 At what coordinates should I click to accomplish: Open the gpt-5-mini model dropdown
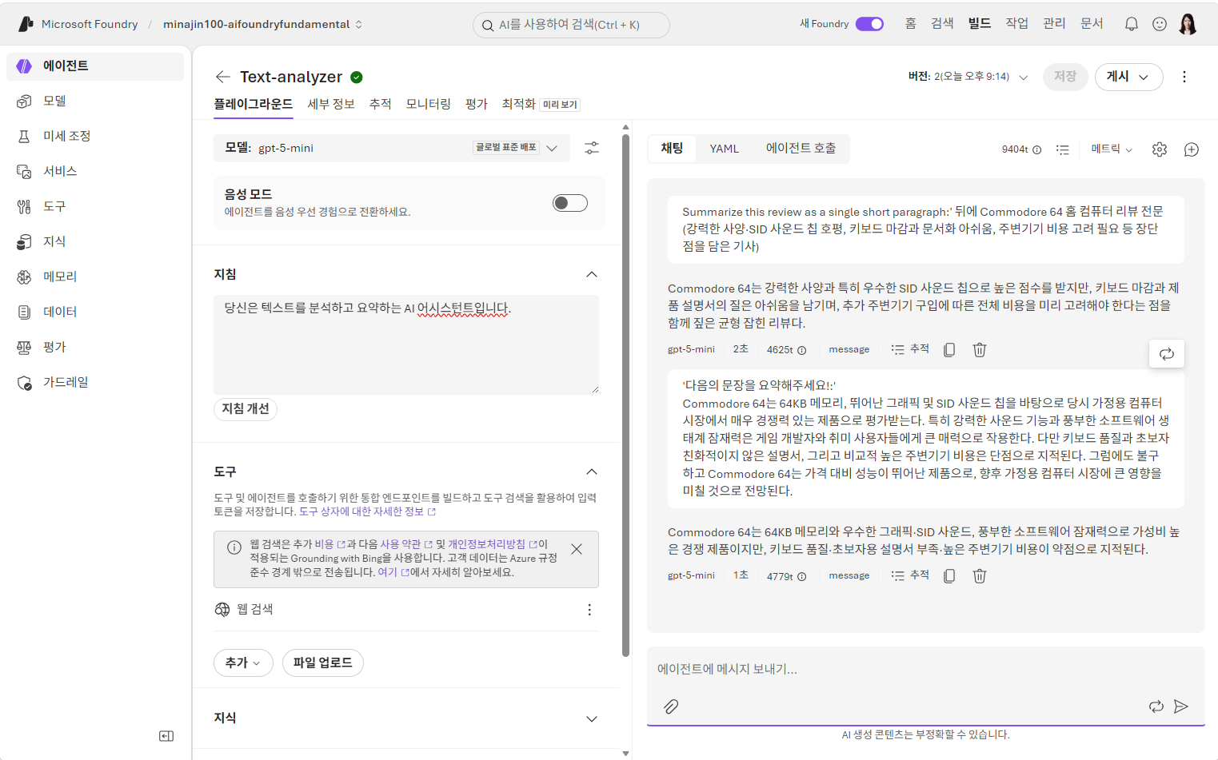coord(392,148)
